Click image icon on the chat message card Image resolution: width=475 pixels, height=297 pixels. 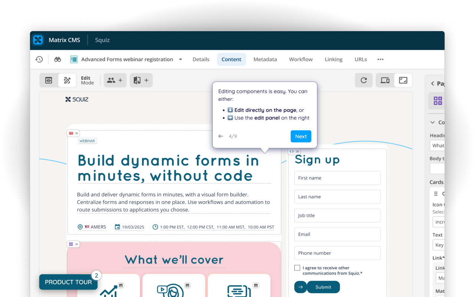(x=256, y=285)
